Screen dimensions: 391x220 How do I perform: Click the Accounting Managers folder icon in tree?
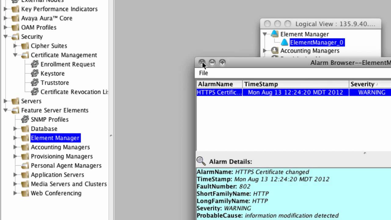coord(25,147)
